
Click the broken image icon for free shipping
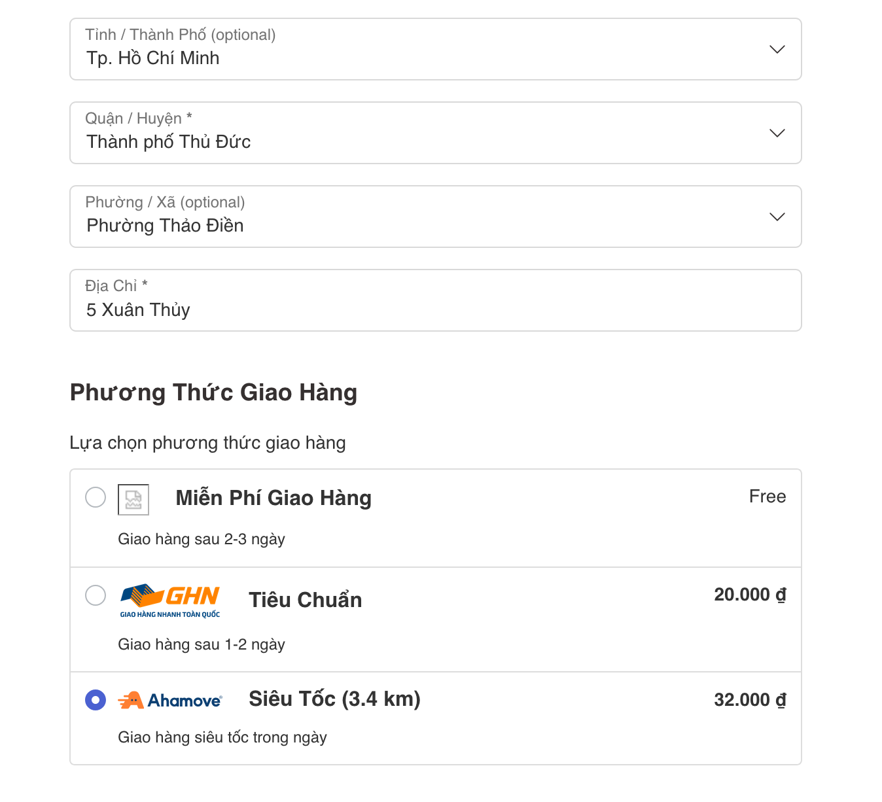[133, 500]
